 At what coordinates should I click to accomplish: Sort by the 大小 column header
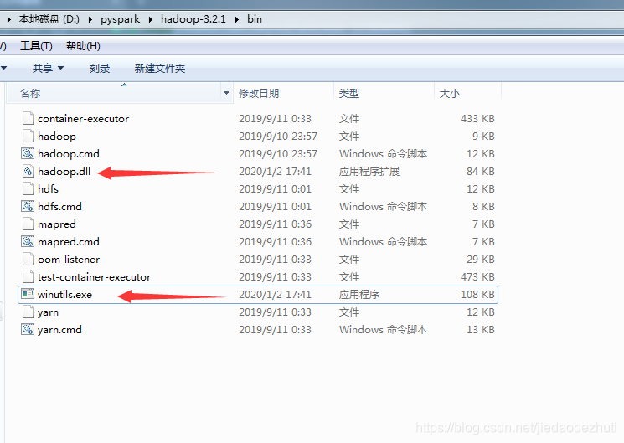[x=468, y=93]
